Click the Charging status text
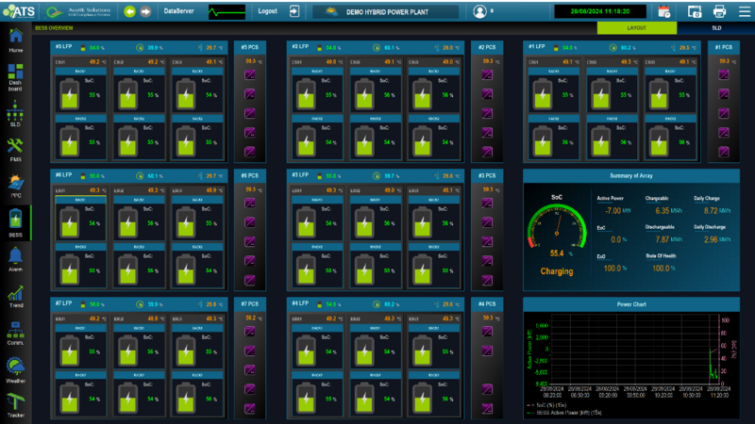 (557, 271)
